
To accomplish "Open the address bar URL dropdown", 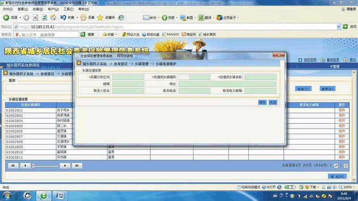I will pos(339,27).
